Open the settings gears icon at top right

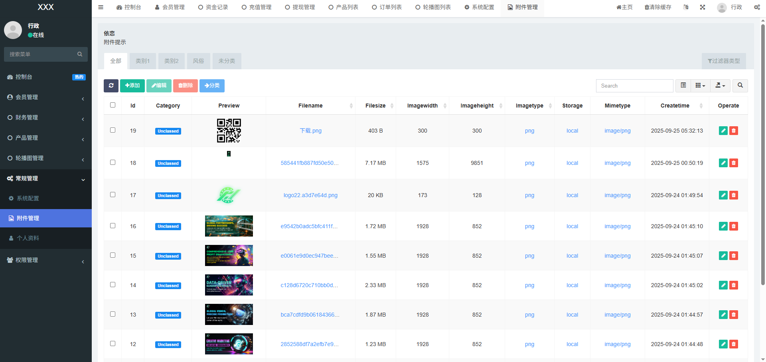(757, 7)
